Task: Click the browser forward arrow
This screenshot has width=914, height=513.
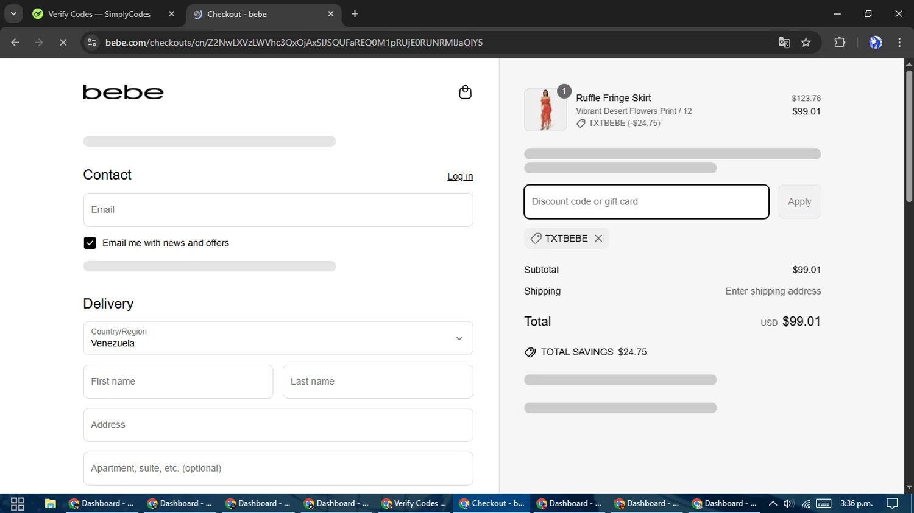Action: tap(39, 43)
